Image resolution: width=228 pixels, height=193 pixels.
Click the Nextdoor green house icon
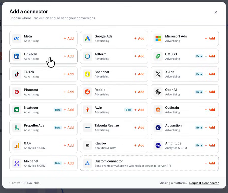tap(17, 110)
